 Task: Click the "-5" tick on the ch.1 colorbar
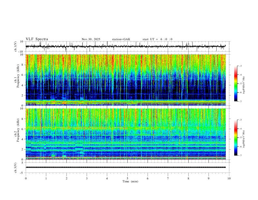tap(240, 84)
